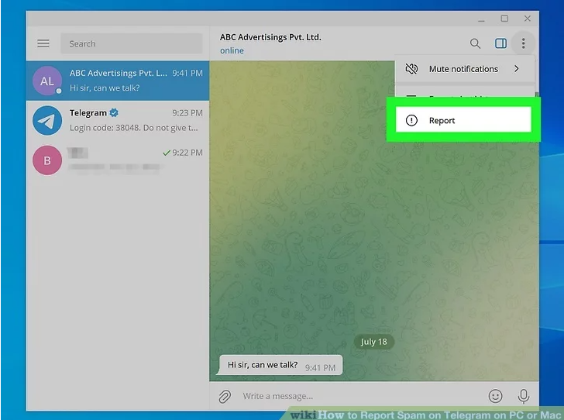Click the 9:22 PM timestamp with checkmark

(x=183, y=153)
